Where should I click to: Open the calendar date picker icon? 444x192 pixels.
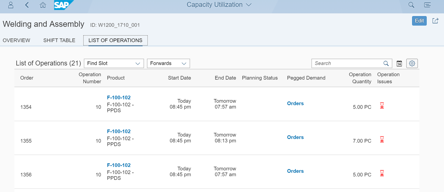(399, 63)
